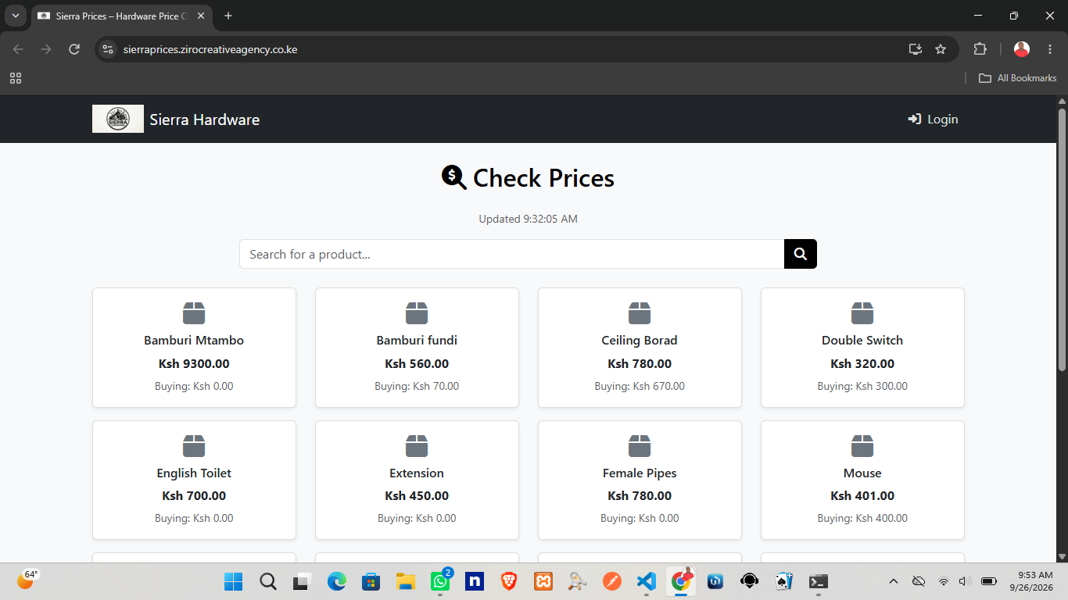Click the Check Prices dollar magnifier icon
The width and height of the screenshot is (1068, 600).
click(x=454, y=177)
